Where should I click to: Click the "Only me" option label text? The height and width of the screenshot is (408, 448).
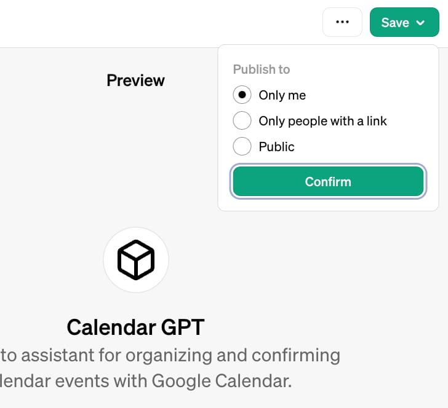click(282, 95)
